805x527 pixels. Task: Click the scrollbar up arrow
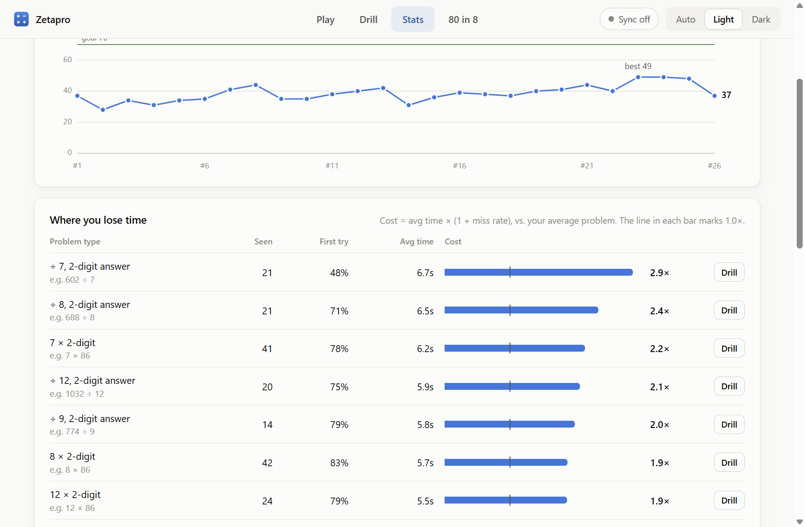tap(799, 6)
